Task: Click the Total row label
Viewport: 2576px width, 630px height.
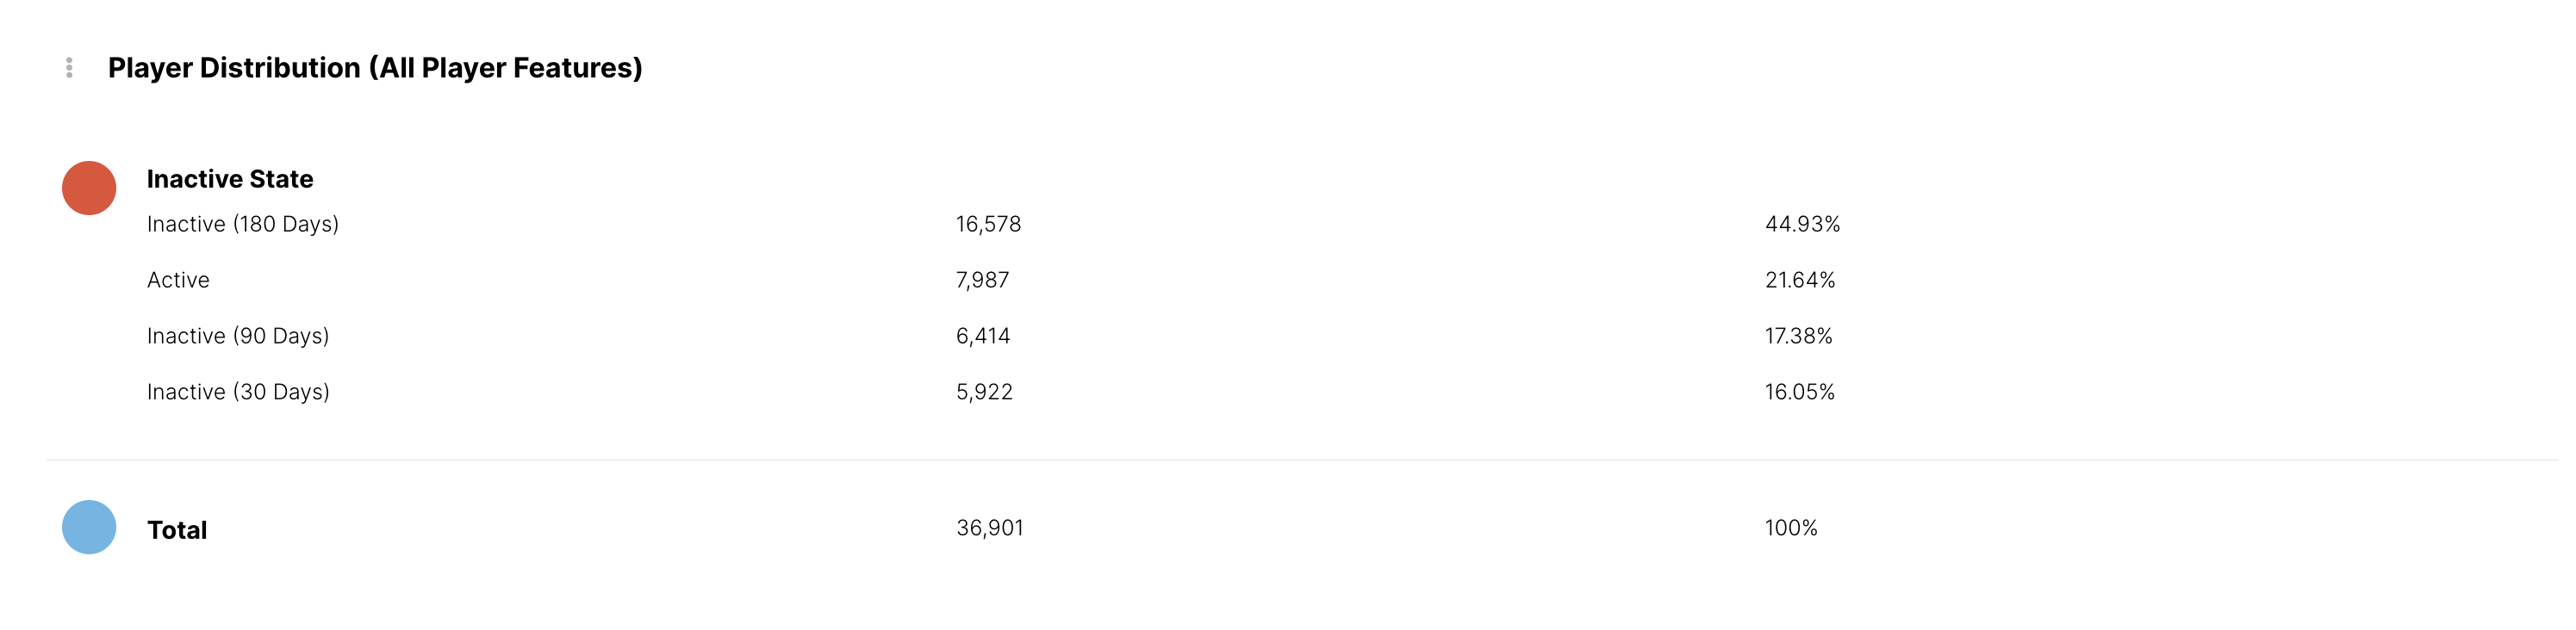Action: click(177, 530)
